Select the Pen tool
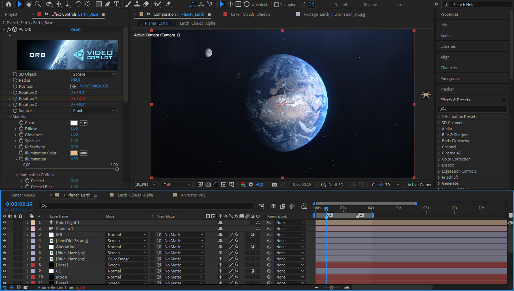The image size is (514, 291). tap(108, 4)
